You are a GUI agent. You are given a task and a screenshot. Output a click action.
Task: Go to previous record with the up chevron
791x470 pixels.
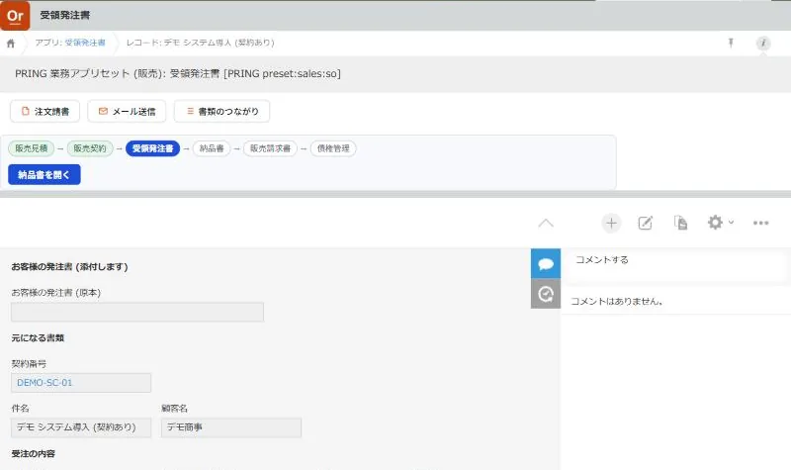click(546, 224)
